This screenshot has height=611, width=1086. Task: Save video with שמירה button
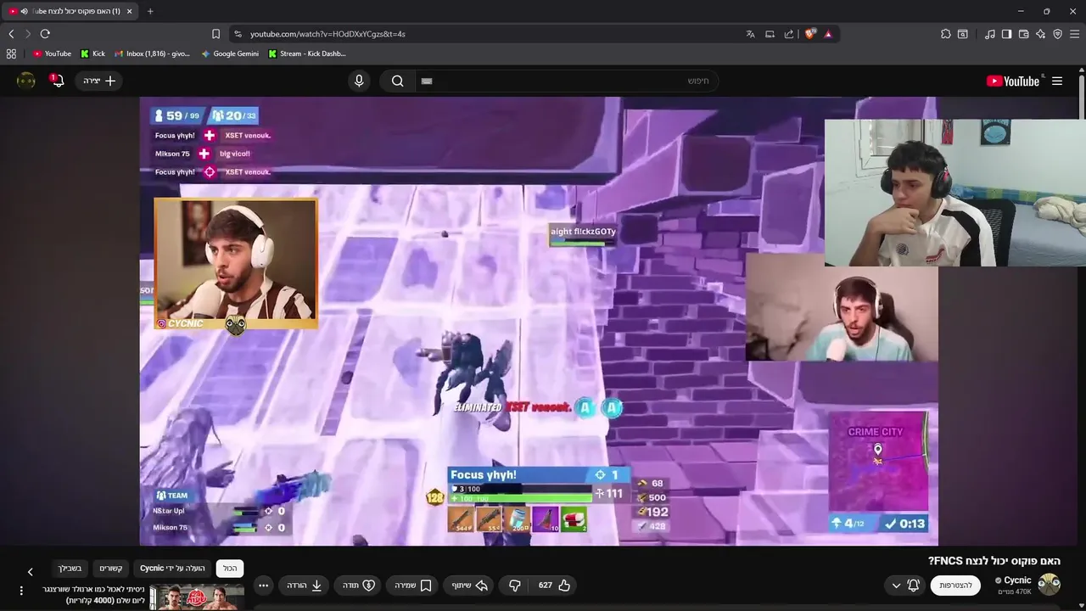[413, 585]
